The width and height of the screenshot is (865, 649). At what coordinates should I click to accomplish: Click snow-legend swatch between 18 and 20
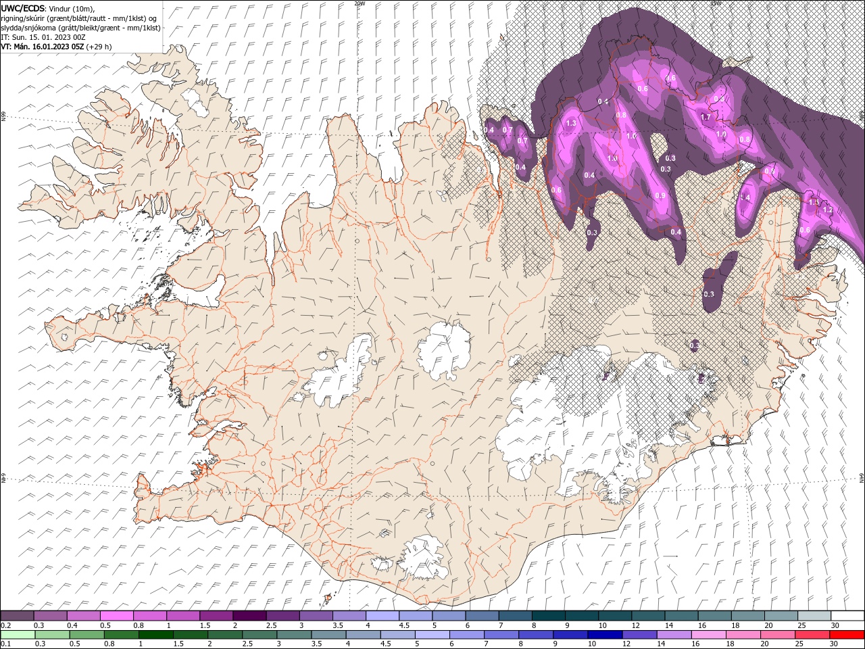pyautogui.click(x=747, y=616)
